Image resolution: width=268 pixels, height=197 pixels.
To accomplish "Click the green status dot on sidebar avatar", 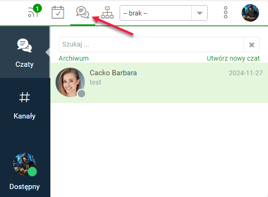I will coord(32,172).
